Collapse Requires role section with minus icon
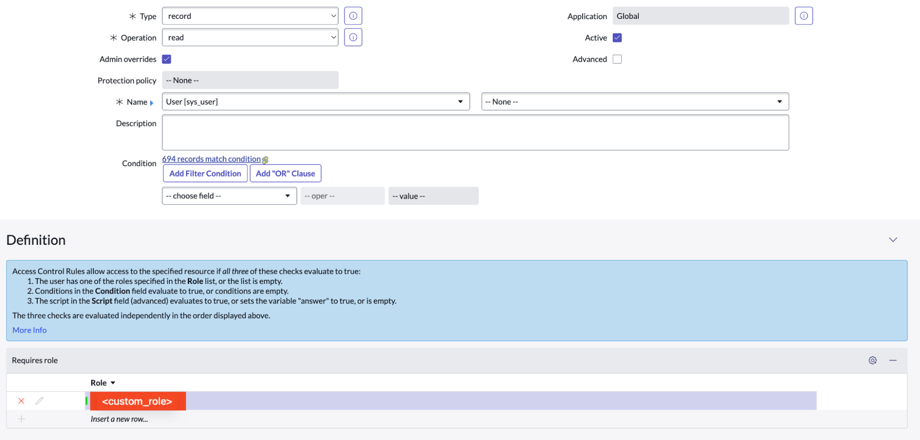The height and width of the screenshot is (440, 920). click(893, 360)
